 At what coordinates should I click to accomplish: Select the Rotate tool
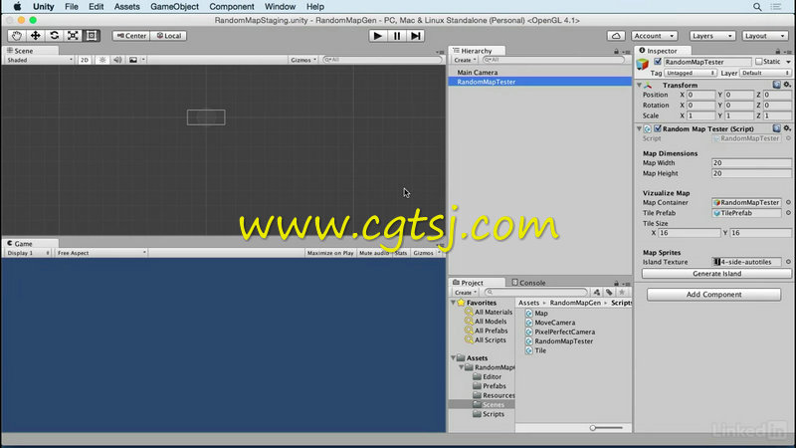(55, 36)
